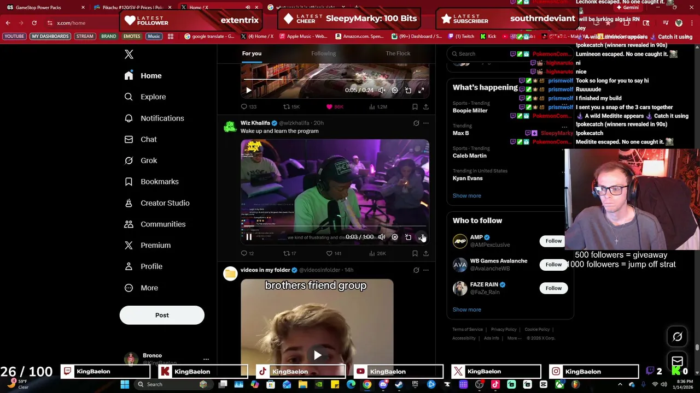The image size is (700, 393).
Task: Switch to The Flock tab
Action: pyautogui.click(x=398, y=53)
